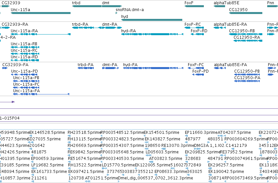Click the FoxP-RC transcript label
Viewport: 278px width, 183px height.
coord(193,24)
